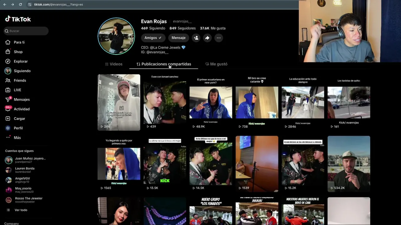This screenshot has height=225, width=401.
Task: Select the Publicaciones compartidas tab
Action: coord(164,64)
